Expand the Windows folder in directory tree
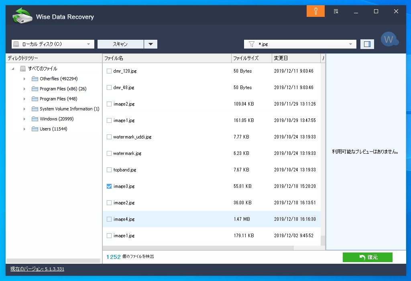 click(x=25, y=119)
